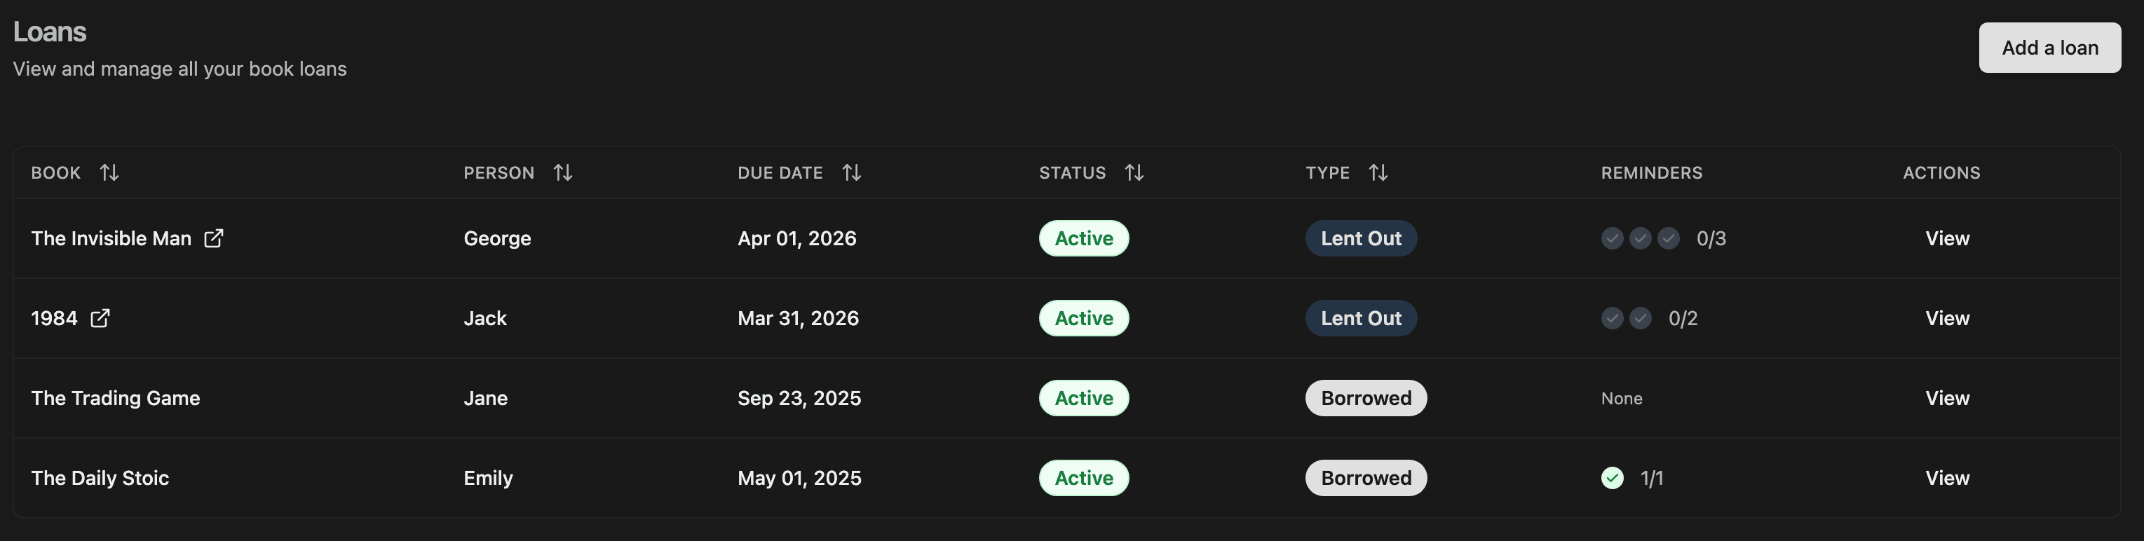Open external link icon beside 1984
The width and height of the screenshot is (2144, 541).
tap(100, 318)
